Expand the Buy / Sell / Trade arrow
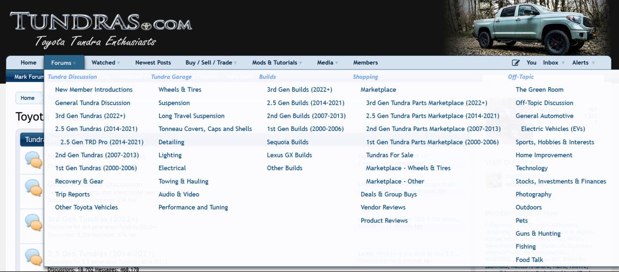 coord(236,63)
